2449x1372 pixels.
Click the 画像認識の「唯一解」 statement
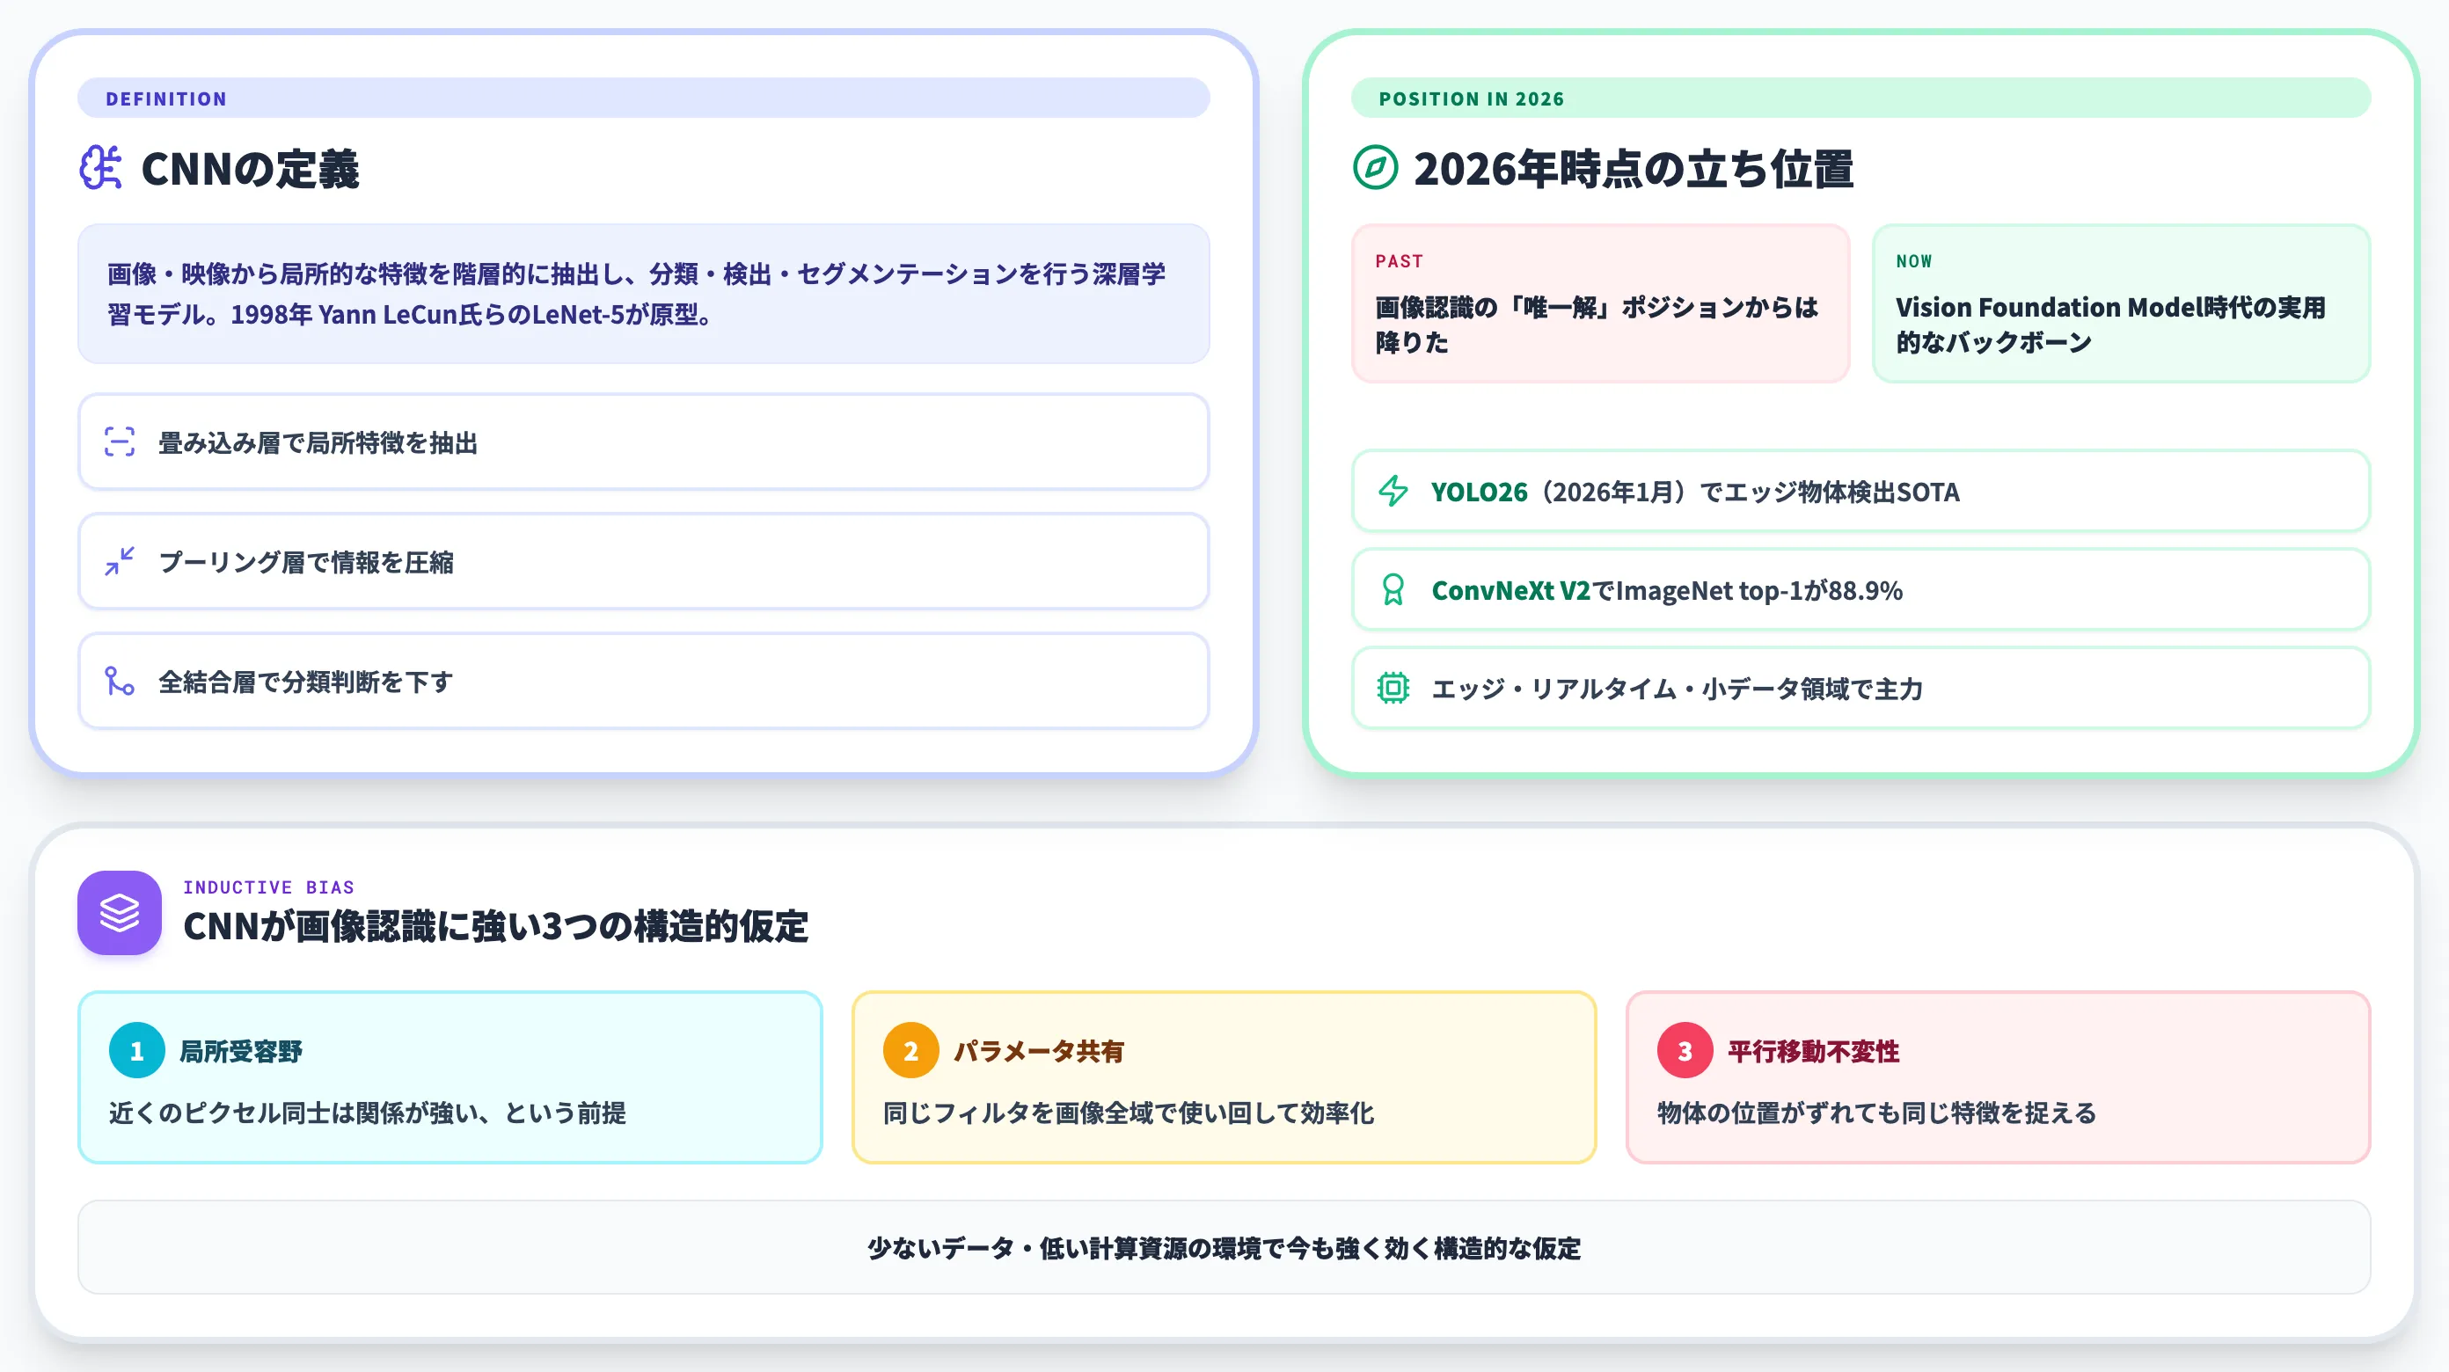tap(1597, 325)
